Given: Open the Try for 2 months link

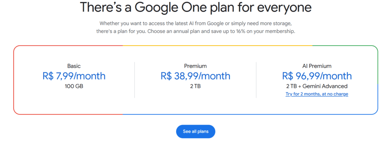Looking at the screenshot, I should 317,94.
